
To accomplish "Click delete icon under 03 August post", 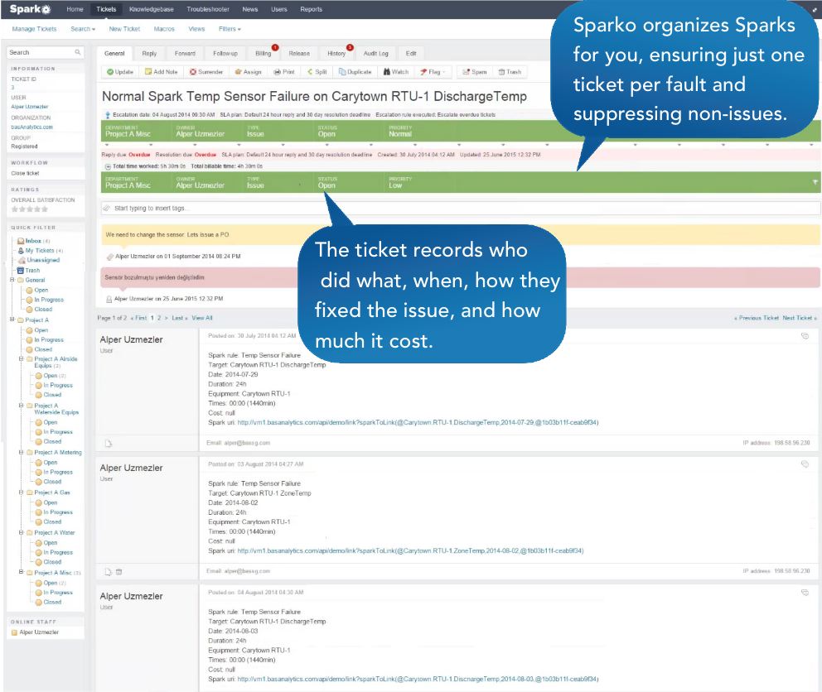I will coord(119,572).
